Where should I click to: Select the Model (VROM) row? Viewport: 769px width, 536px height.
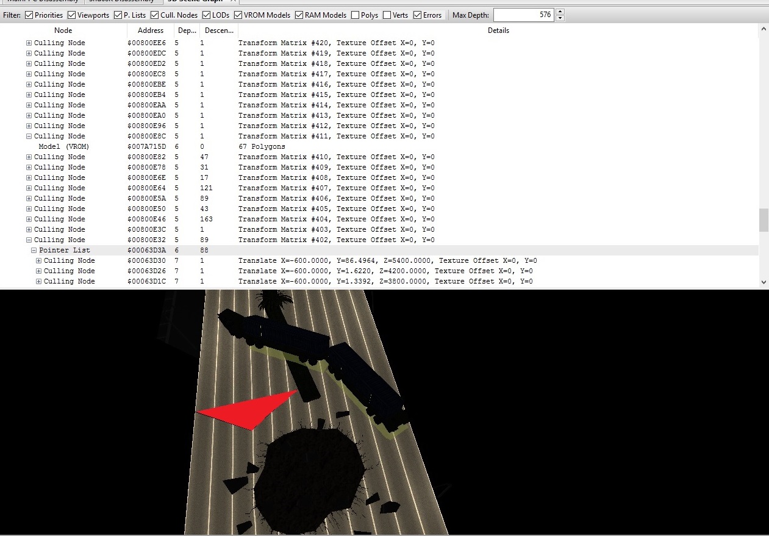379,147
